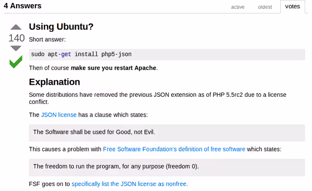This screenshot has width=312, height=191.
Task: Select the votes sorting tab
Action: (293, 7)
